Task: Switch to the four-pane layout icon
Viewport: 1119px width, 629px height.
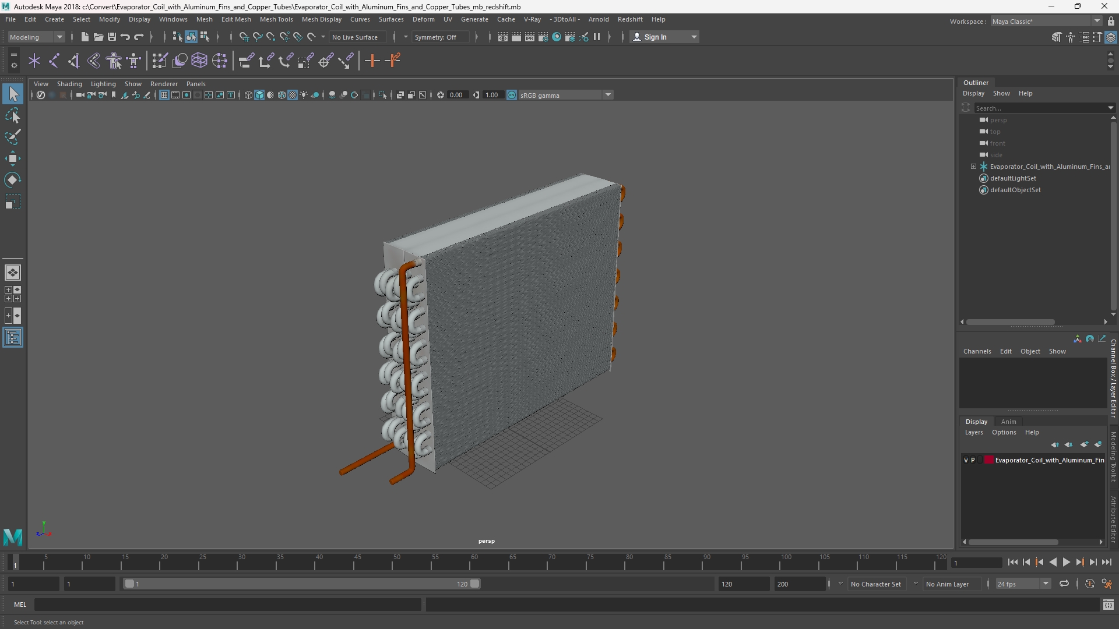Action: tap(13, 294)
